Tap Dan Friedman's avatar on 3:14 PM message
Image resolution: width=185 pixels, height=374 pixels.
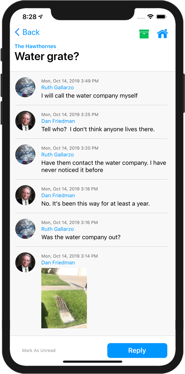tap(25, 262)
